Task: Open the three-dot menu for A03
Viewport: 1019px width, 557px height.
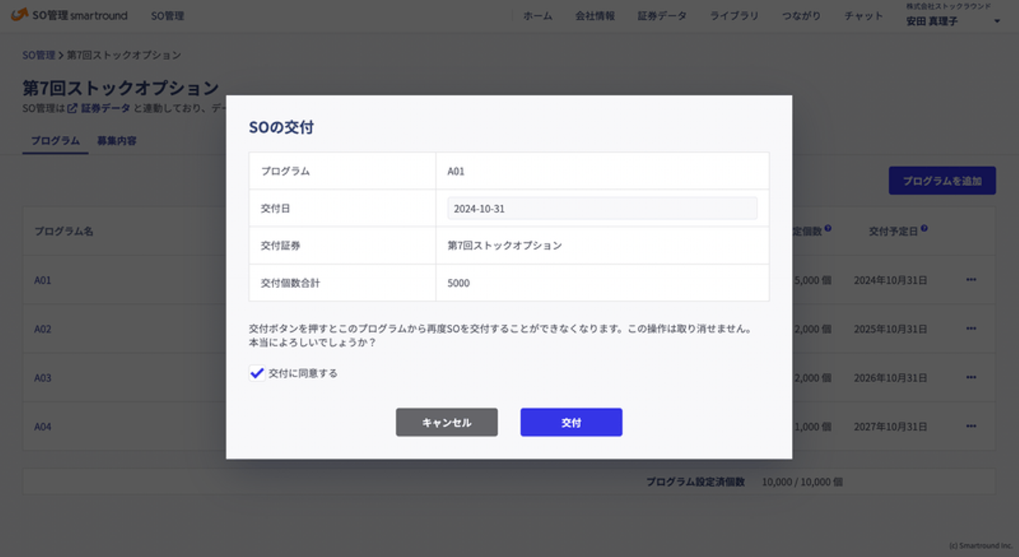Action: click(x=971, y=377)
